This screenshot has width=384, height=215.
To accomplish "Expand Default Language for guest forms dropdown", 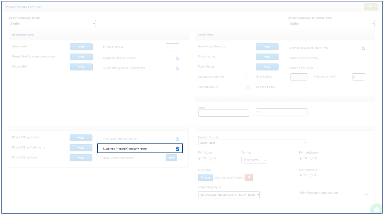I will (x=331, y=23).
